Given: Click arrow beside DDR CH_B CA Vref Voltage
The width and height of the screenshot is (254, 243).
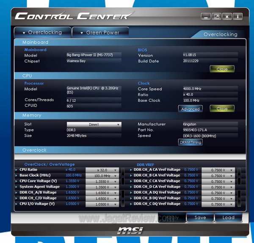Looking at the screenshot, I should click(x=131, y=175).
